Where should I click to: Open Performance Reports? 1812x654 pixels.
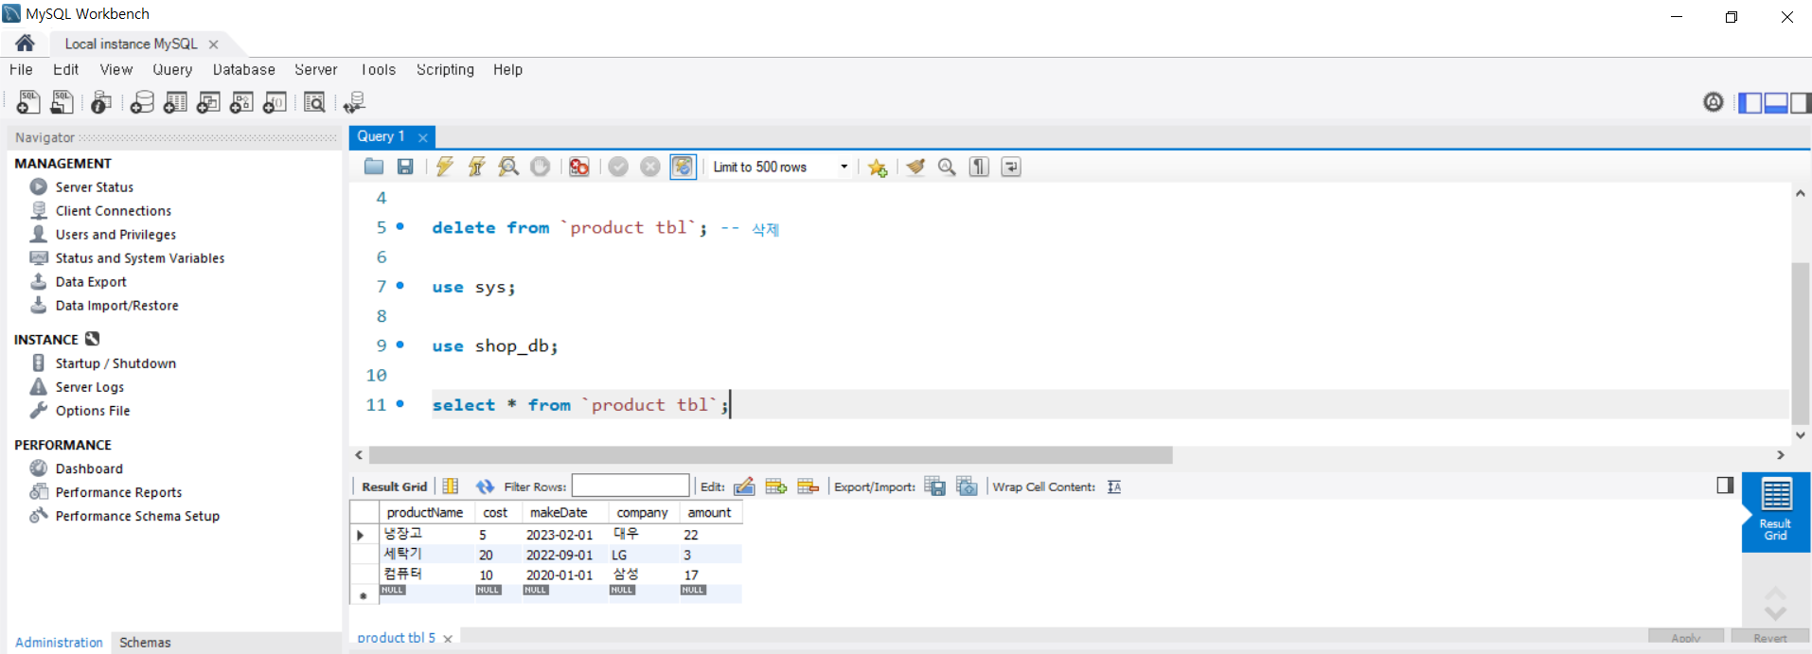coord(118,492)
